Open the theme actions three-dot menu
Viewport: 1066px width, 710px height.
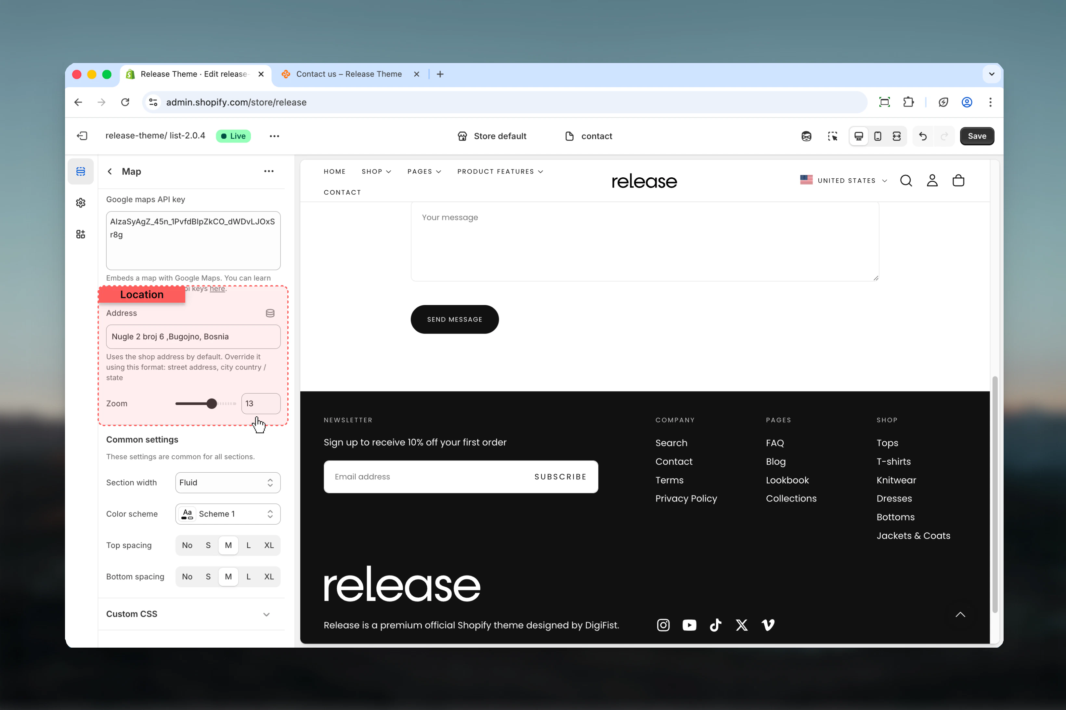(x=274, y=136)
